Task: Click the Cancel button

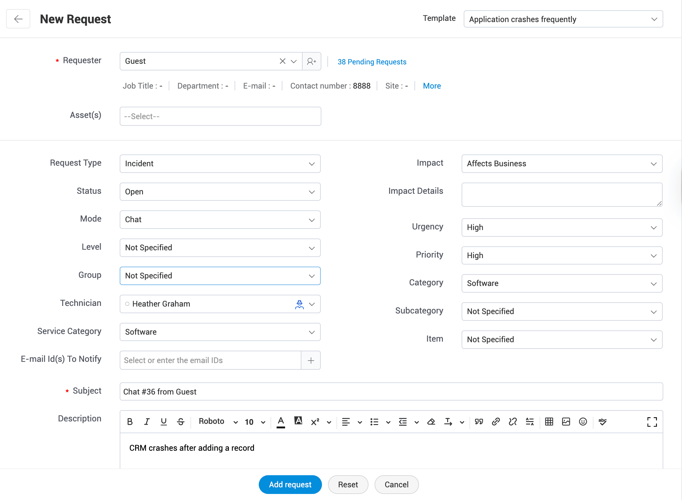Action: coord(396,485)
